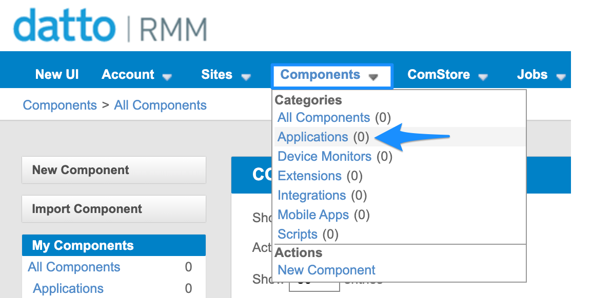Click the Components breadcrumb link
Image resolution: width=592 pixels, height=298 pixels.
point(60,105)
